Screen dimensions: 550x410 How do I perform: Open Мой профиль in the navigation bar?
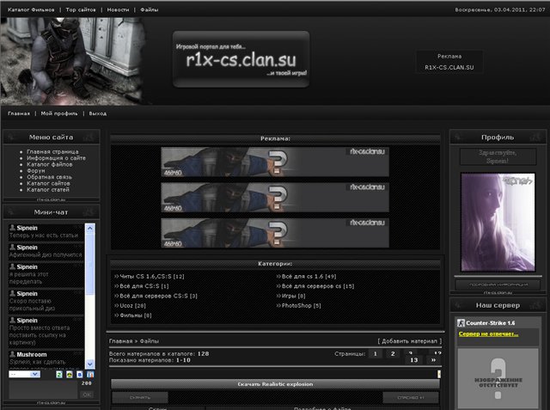[59, 113]
